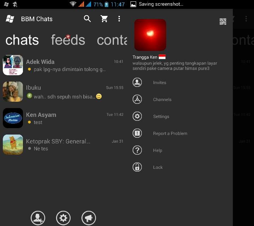Tap Ibuku's avatar picture
254x226 pixels.
click(x=13, y=91)
